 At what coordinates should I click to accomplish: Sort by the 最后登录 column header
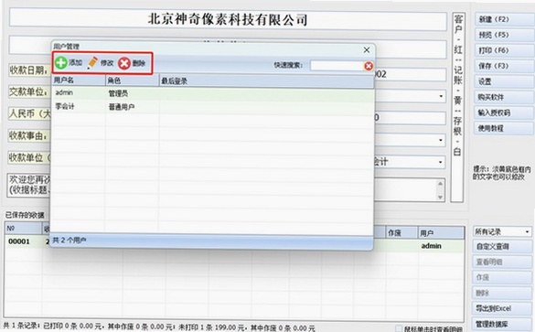(x=267, y=80)
